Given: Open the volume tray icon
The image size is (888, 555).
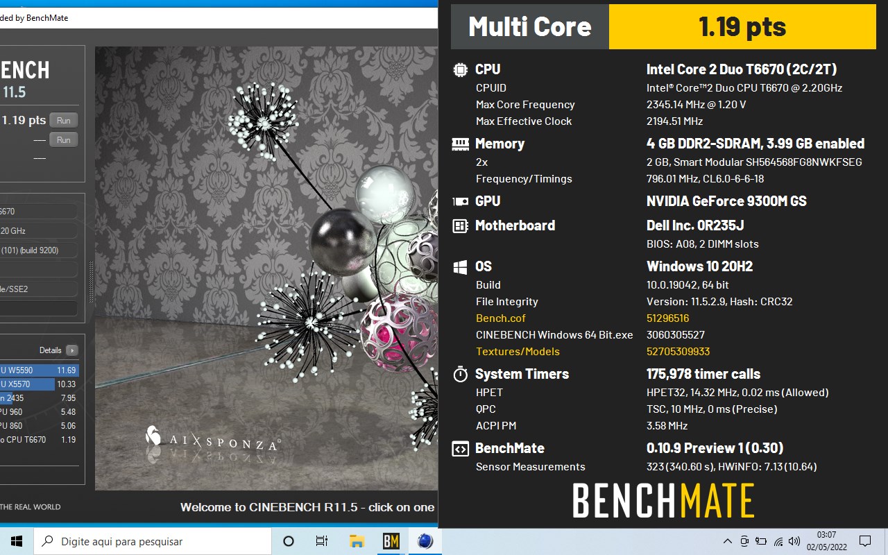Looking at the screenshot, I should tap(794, 541).
